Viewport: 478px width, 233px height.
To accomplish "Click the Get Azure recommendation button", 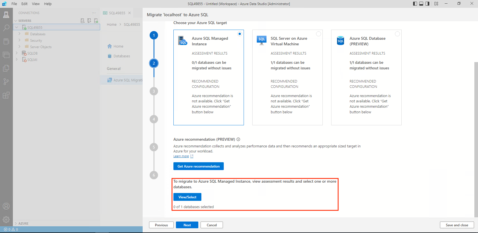I will 198,166.
